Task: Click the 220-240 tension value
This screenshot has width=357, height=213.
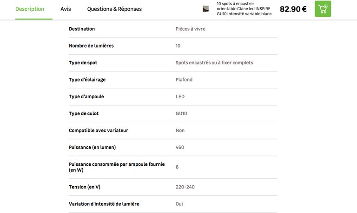Action: coord(185,187)
